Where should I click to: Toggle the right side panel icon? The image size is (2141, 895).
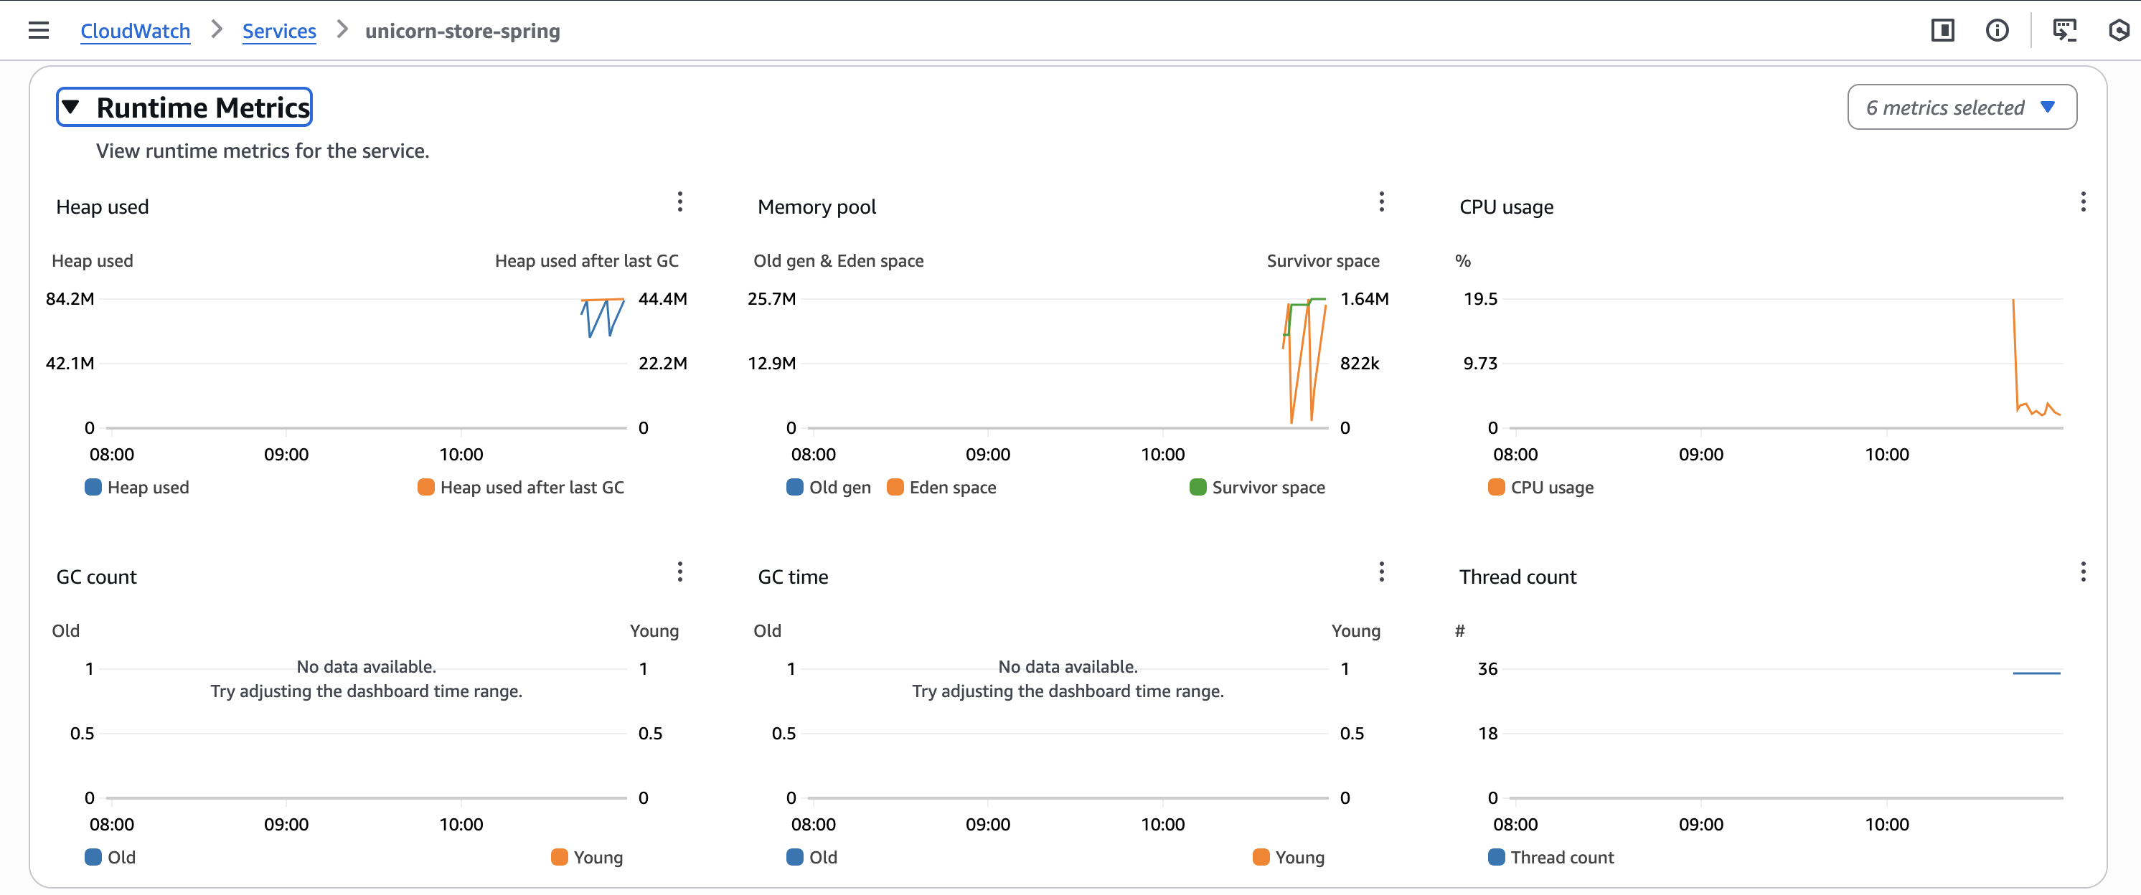tap(1943, 30)
